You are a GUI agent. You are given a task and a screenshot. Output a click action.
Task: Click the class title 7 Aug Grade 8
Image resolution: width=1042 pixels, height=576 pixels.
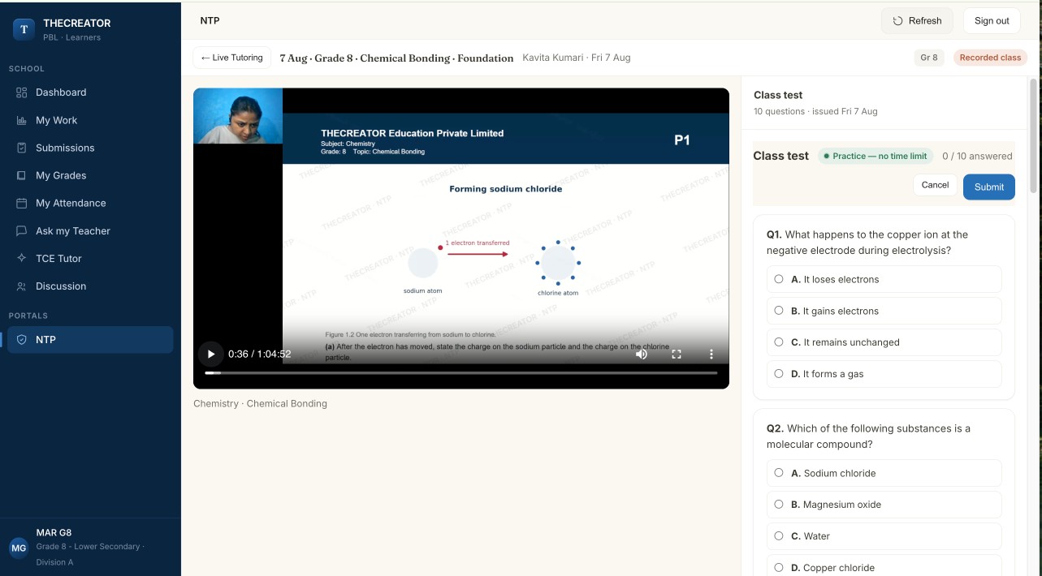396,58
